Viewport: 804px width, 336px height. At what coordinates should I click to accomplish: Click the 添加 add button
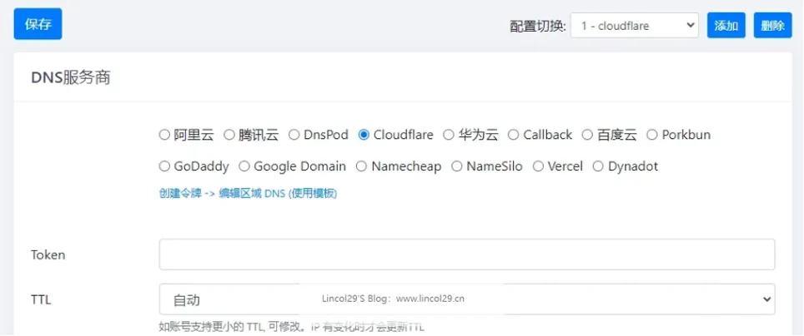726,26
